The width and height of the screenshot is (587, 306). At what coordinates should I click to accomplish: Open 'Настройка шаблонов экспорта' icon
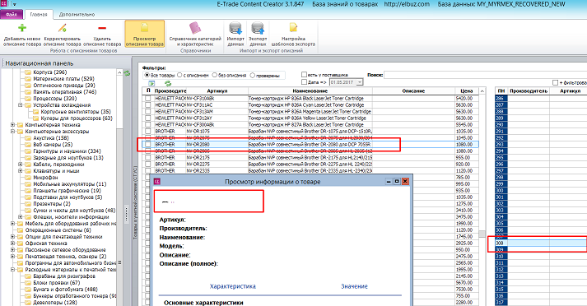click(x=293, y=28)
